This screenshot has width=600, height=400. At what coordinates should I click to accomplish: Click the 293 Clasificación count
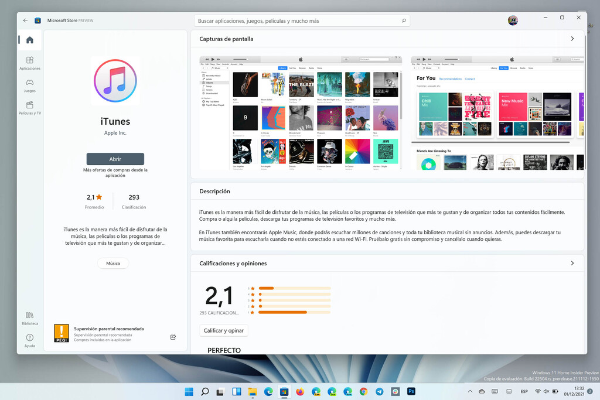tap(134, 201)
